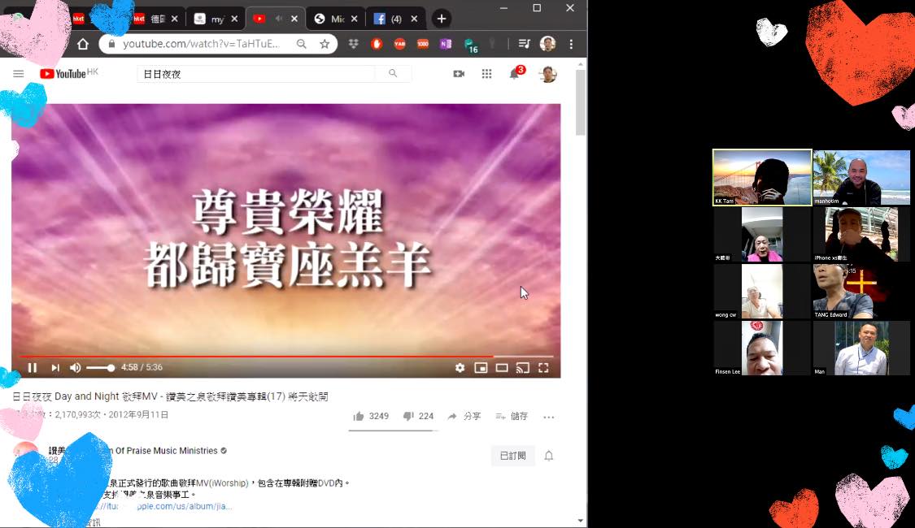Screen dimensions: 915x528
Task: Open the YAB extension icon
Action: 399,44
